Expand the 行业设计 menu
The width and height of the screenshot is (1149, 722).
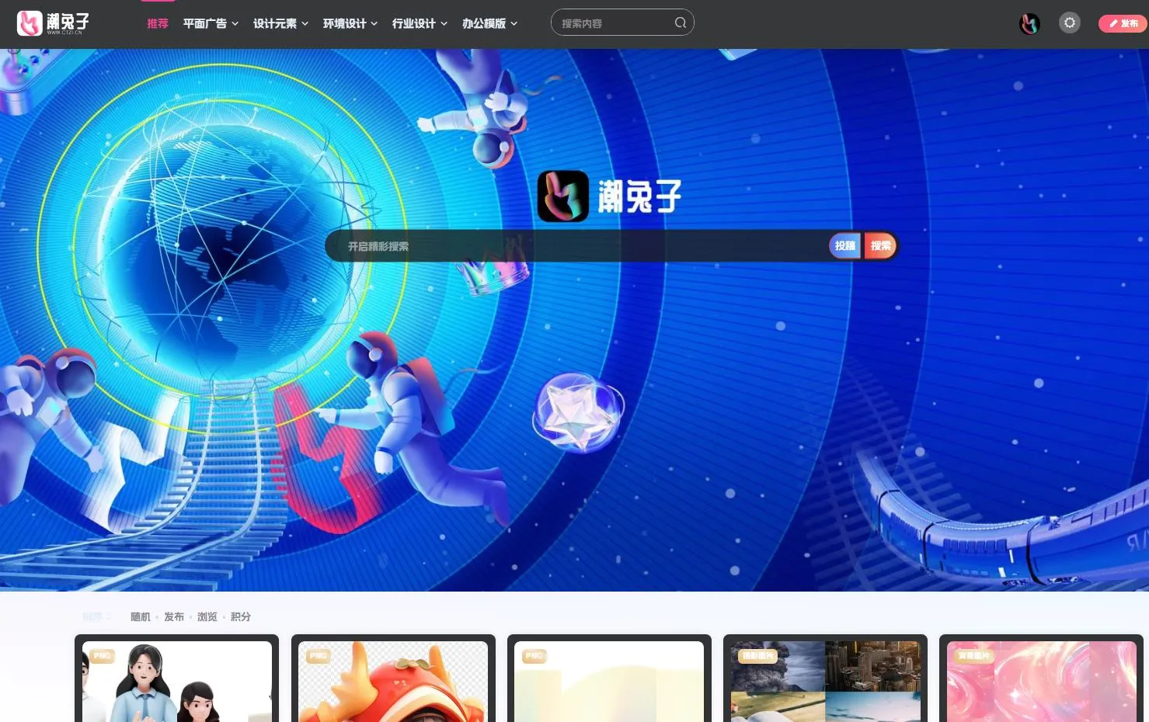(420, 23)
